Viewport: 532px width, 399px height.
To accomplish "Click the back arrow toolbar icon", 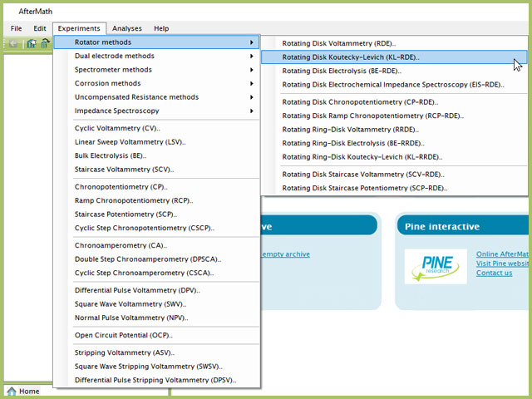I will [x=13, y=43].
